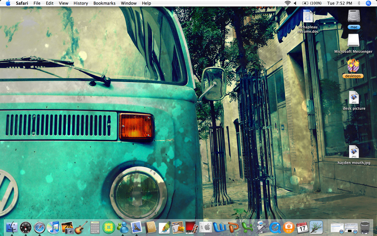The image size is (377, 236).
Task: Open iCal from the Dock
Action: click(x=302, y=227)
